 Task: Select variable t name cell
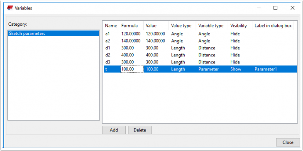[106, 69]
